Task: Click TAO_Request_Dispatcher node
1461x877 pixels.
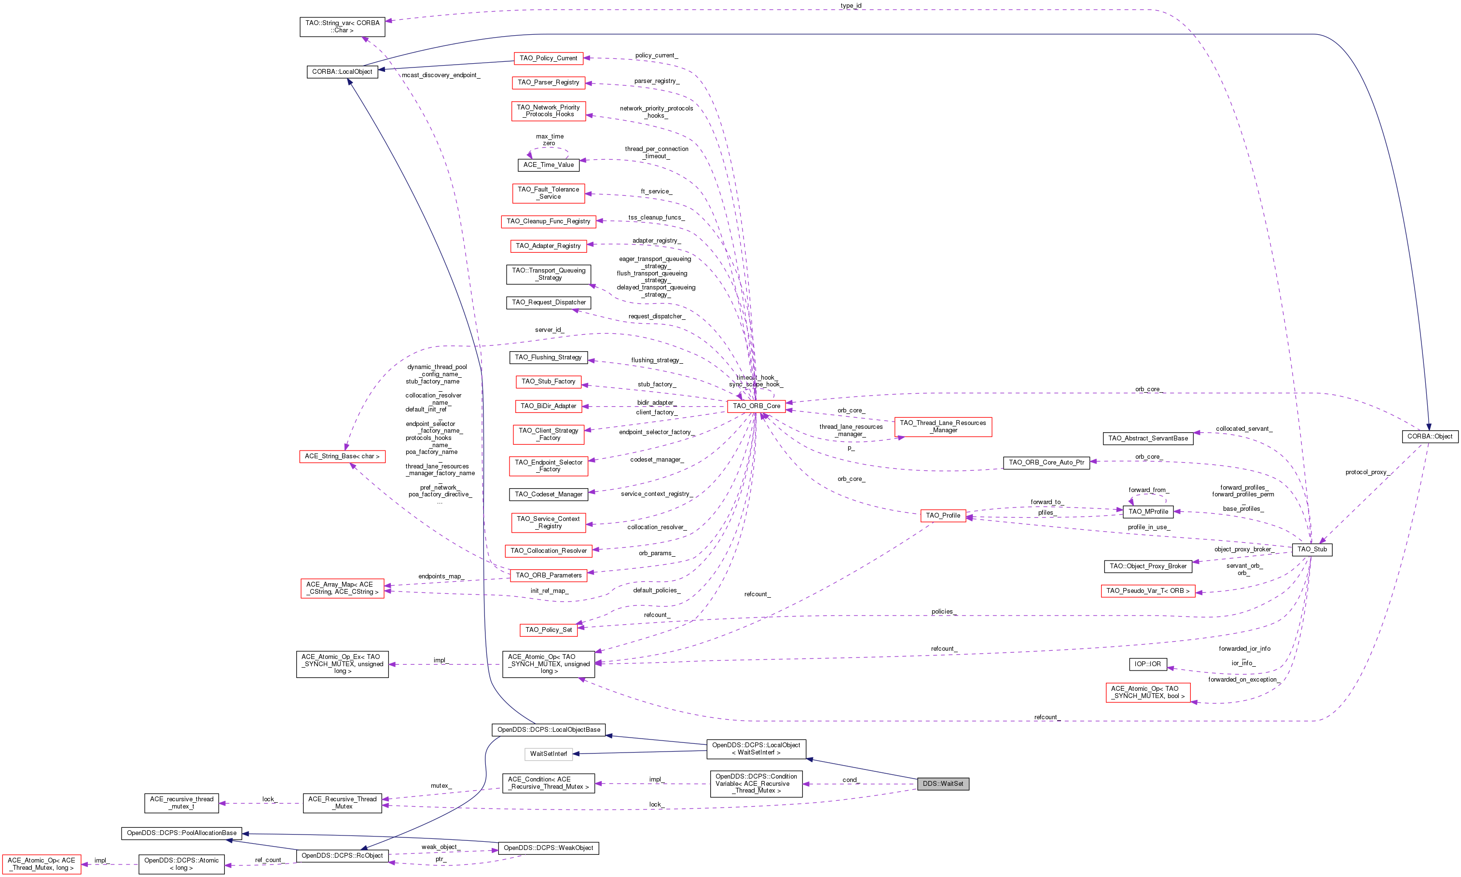Action: point(548,302)
